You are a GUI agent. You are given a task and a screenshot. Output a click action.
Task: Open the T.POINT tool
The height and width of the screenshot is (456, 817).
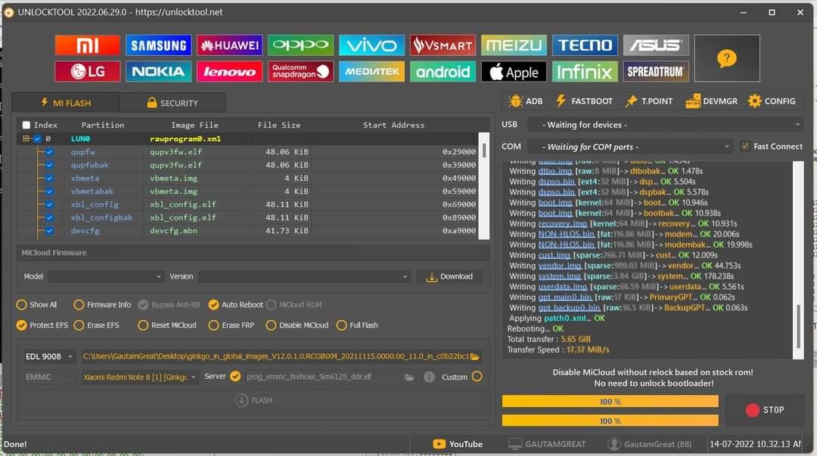click(649, 101)
